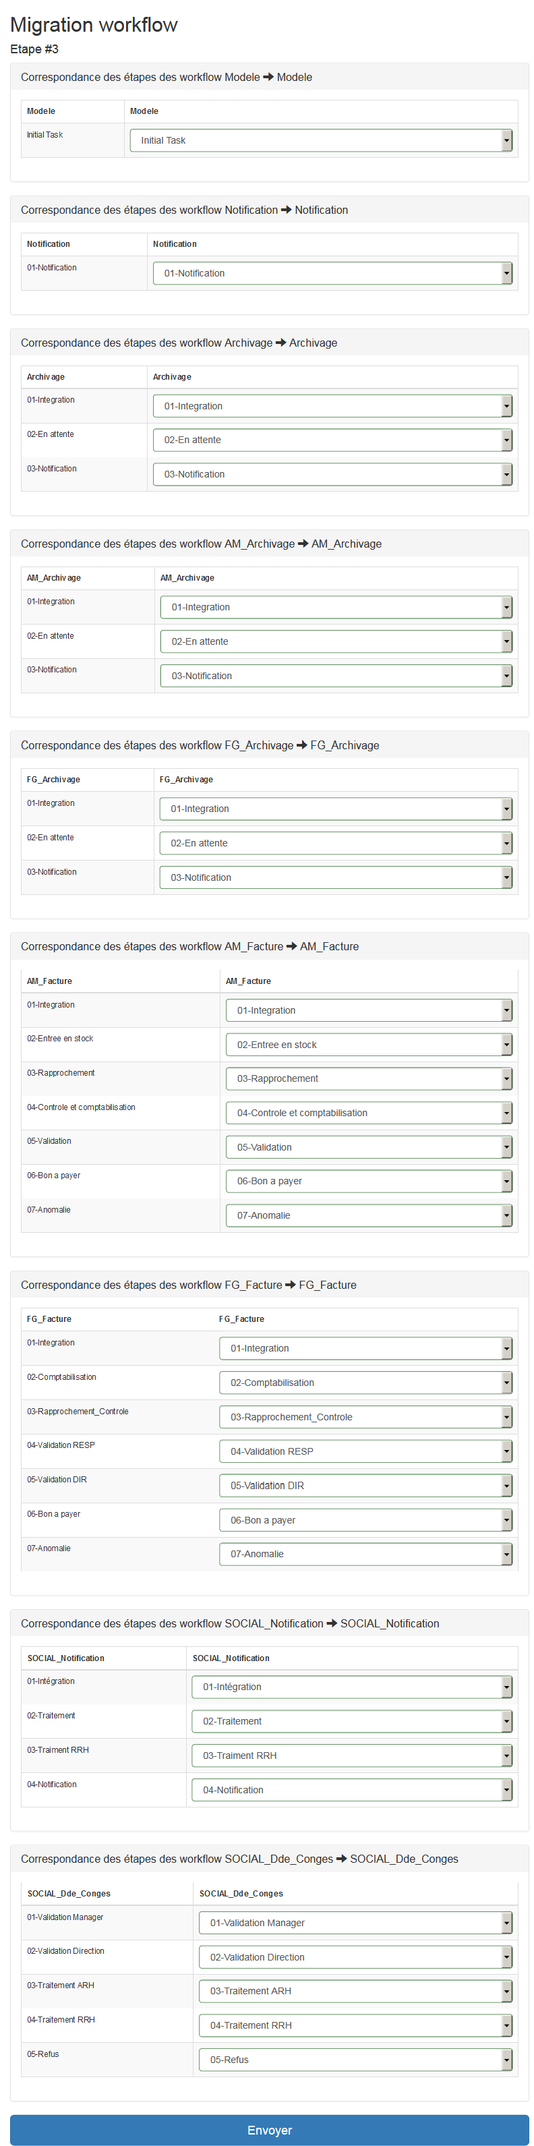Expand FG_Facture 02-Comptabilisation dropdown
This screenshot has width=534, height=2146.
365,1383
